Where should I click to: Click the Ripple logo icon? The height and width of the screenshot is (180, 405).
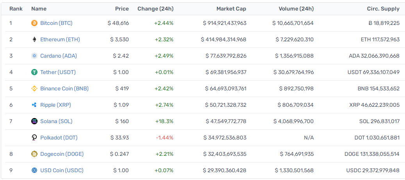(x=34, y=105)
